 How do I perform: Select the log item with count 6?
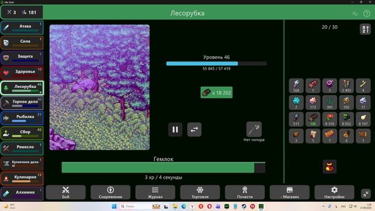(346, 136)
